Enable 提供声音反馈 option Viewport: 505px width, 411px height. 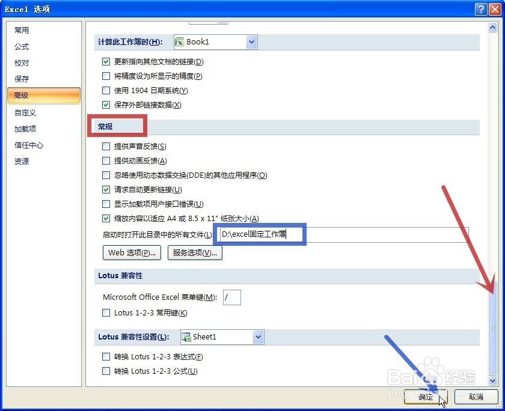106,146
